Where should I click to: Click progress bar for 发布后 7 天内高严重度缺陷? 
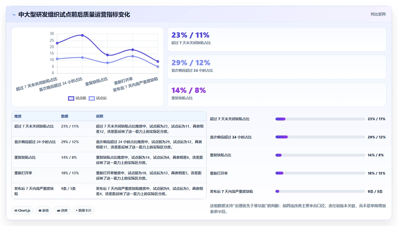click(x=320, y=191)
